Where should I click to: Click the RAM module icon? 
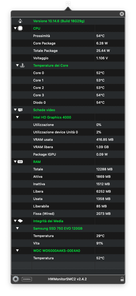click(20, 162)
